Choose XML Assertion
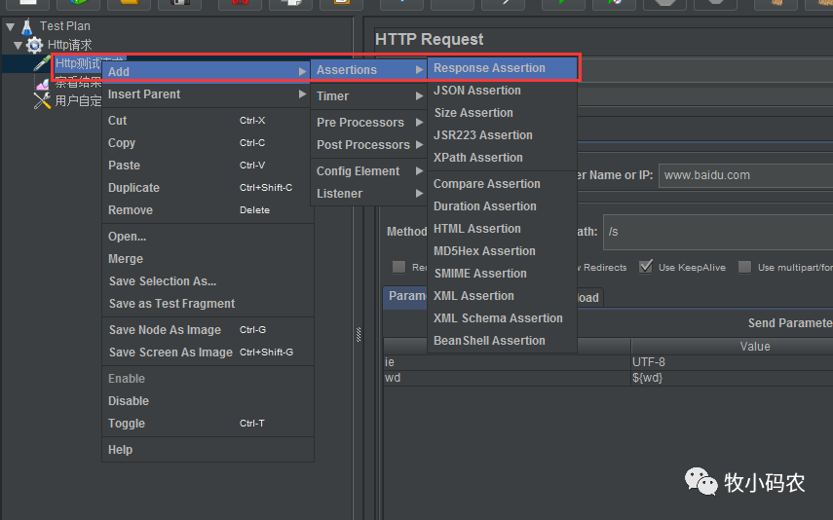Viewport: 833px width, 520px height. 502,295
